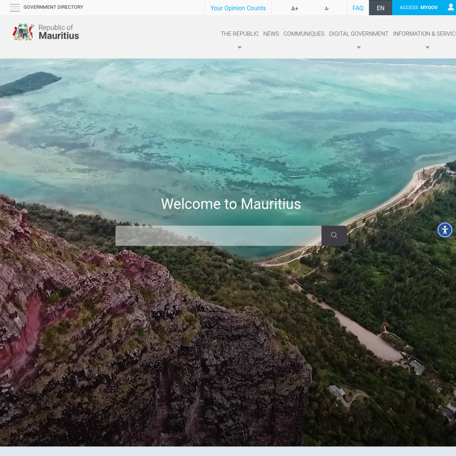Decrease font size with A-
Viewport: 456px width, 456px height.
[327, 9]
